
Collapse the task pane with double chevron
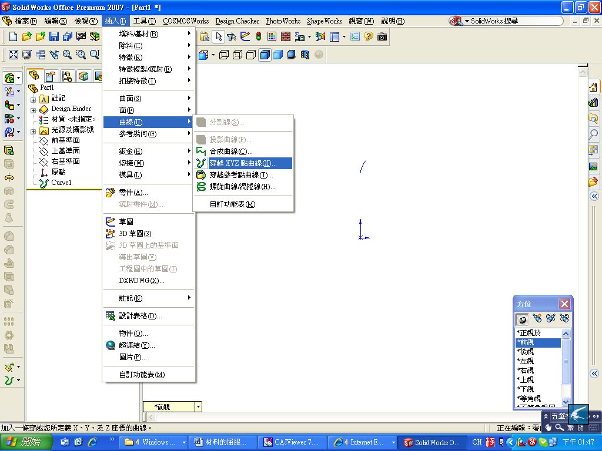pos(594,196)
